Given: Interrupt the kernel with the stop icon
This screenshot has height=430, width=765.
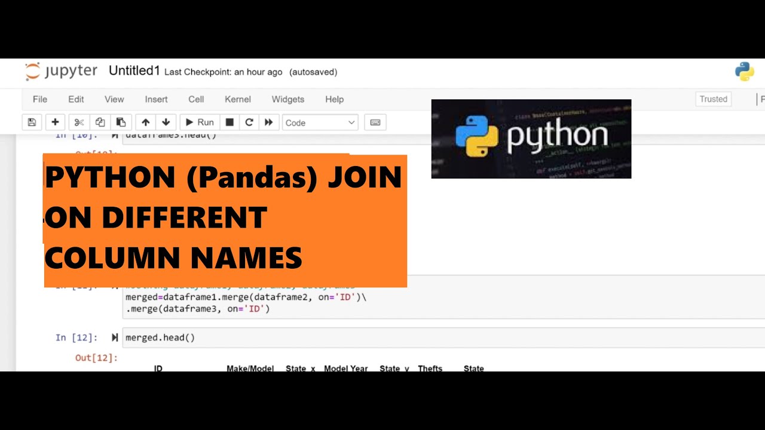Looking at the screenshot, I should point(229,122).
